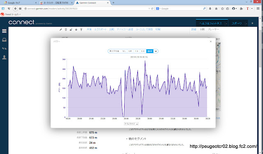Click the sync arrows sidebar icon
The height and width of the screenshot is (154, 263).
[x=4, y=48]
